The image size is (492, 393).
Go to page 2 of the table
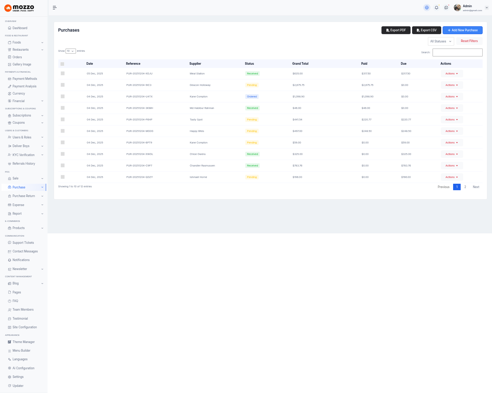[465, 187]
